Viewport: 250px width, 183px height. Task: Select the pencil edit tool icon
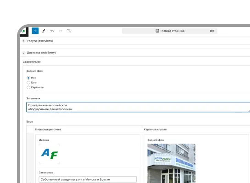click(x=44, y=31)
